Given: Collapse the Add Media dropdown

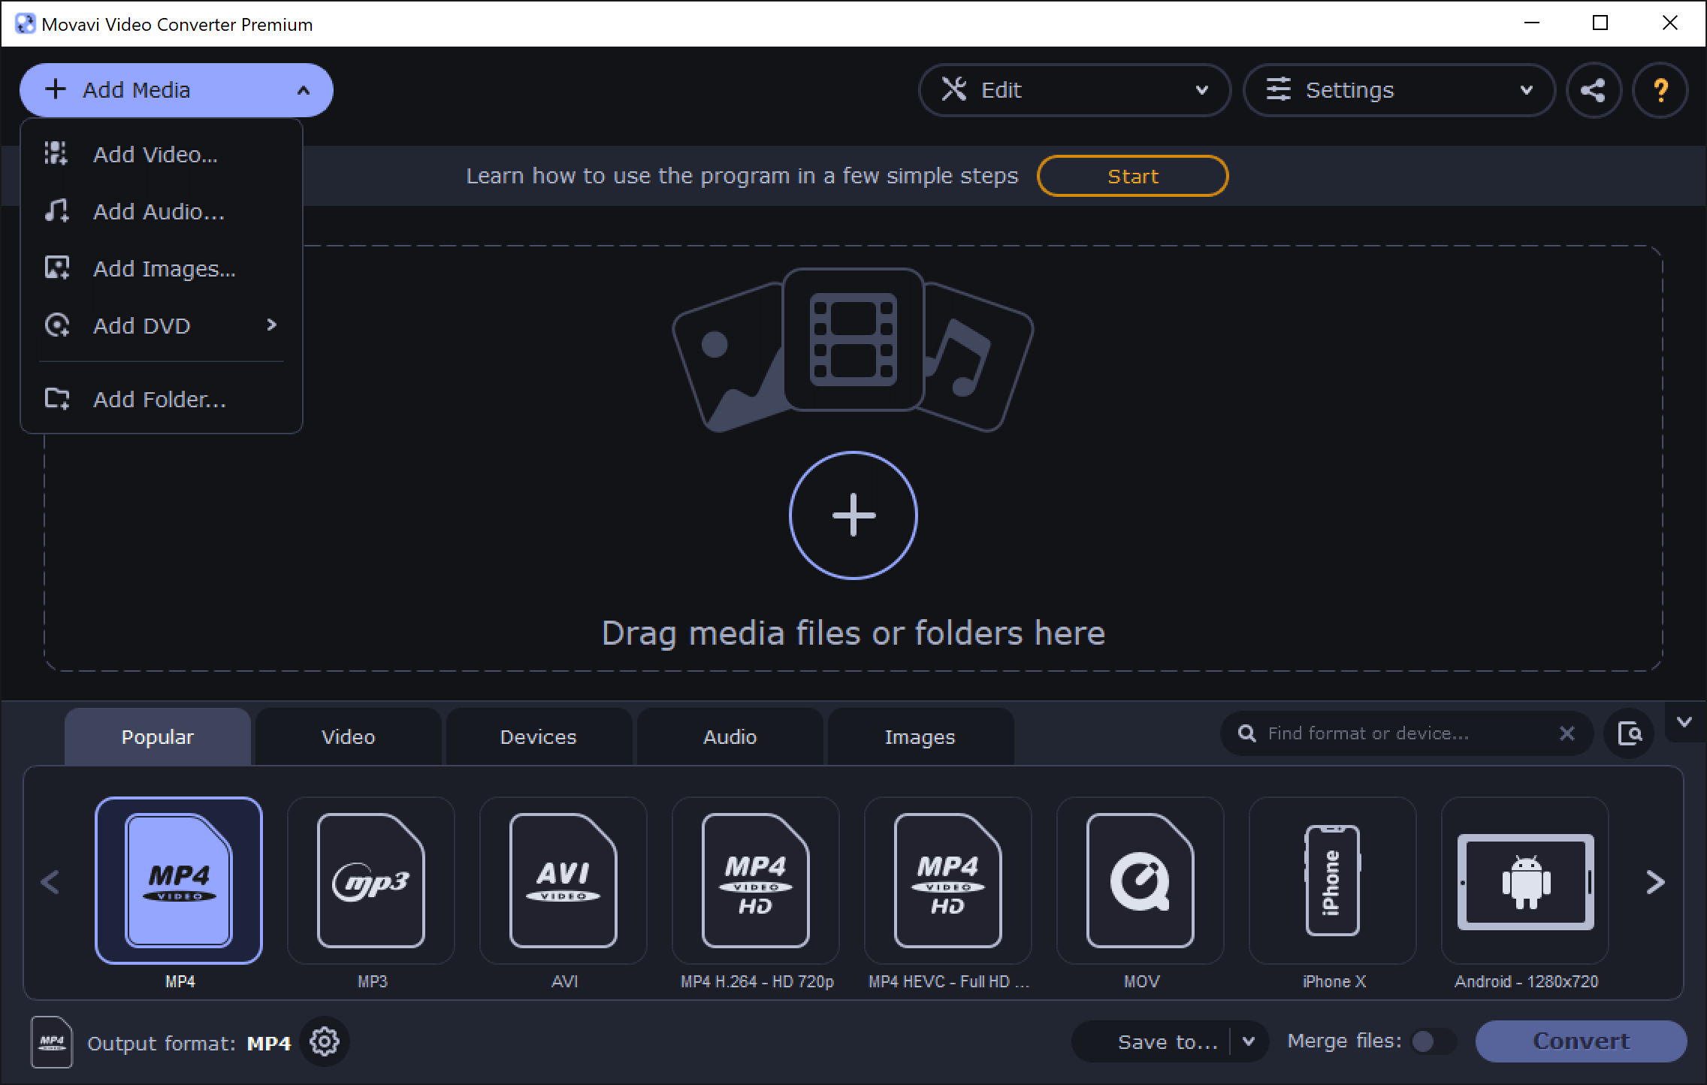Looking at the screenshot, I should tap(304, 91).
